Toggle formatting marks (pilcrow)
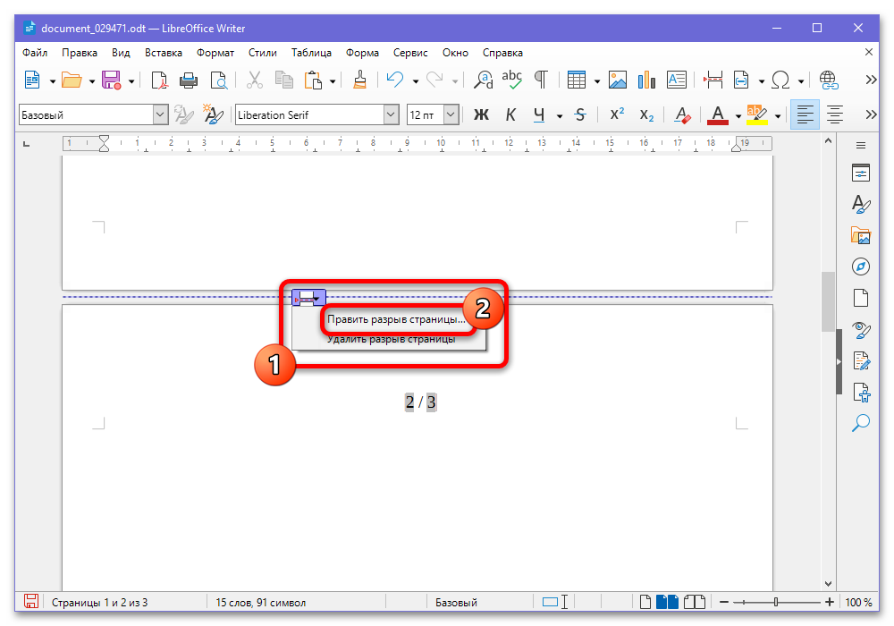 [x=541, y=80]
